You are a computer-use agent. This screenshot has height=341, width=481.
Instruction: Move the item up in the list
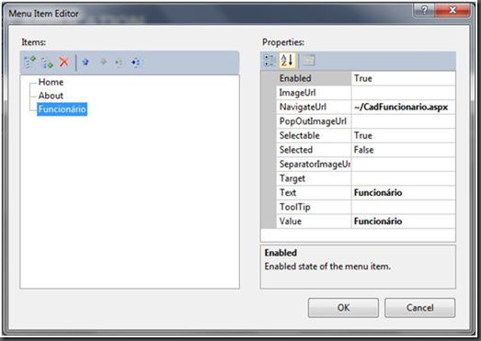(x=86, y=62)
